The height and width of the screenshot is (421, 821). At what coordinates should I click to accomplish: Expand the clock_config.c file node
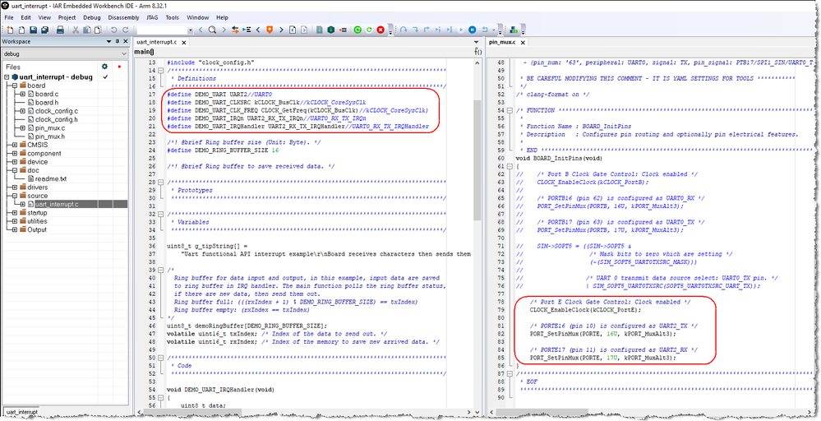click(22, 111)
